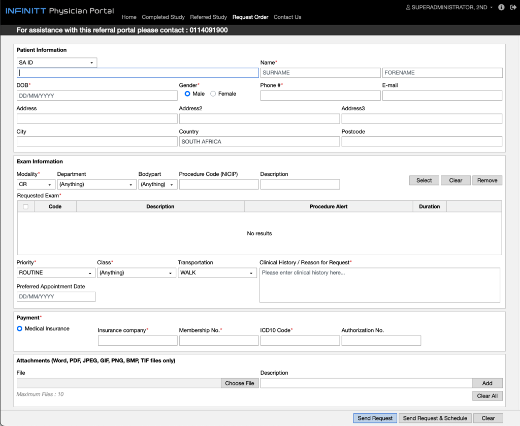The image size is (520, 426).
Task: Select the Male gender radio button
Action: [187, 94]
